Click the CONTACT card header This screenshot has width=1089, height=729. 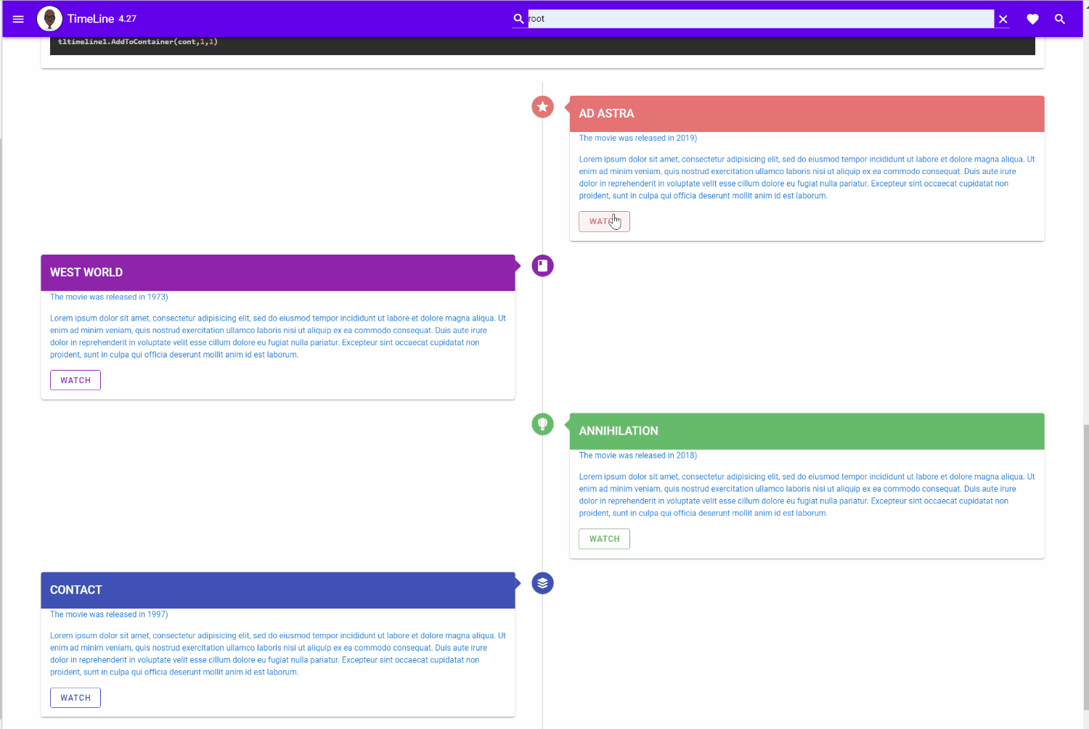pyautogui.click(x=278, y=590)
